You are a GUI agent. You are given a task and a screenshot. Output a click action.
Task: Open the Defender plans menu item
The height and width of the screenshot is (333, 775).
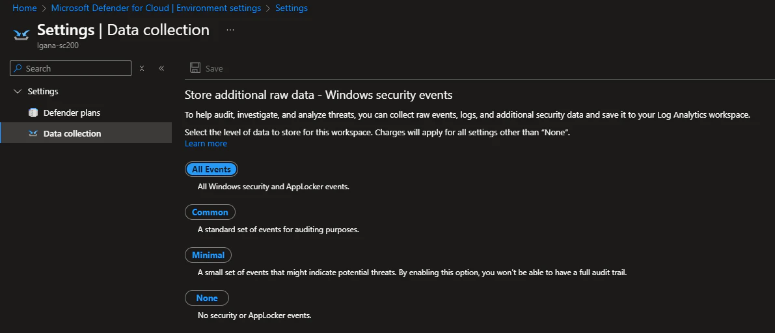(x=72, y=113)
